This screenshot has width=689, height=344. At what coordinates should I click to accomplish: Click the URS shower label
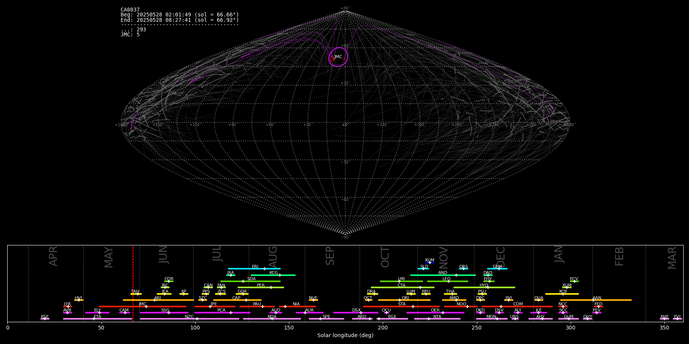tap(514, 317)
